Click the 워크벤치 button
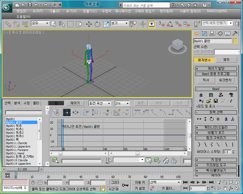This screenshot has height=194, width=243. point(225,80)
